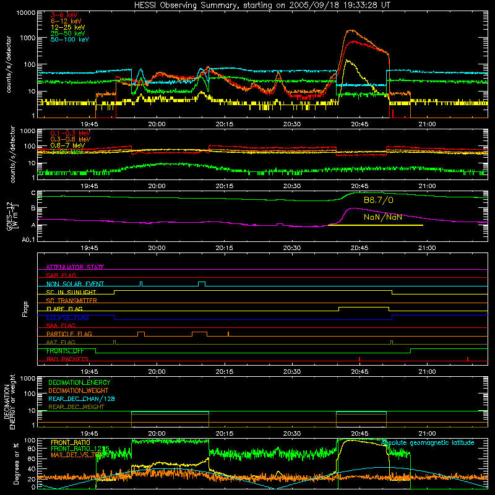Click the NON_SOLAR_EVENT pulse near 20:10
This screenshot has height=495, width=495.
202,284
